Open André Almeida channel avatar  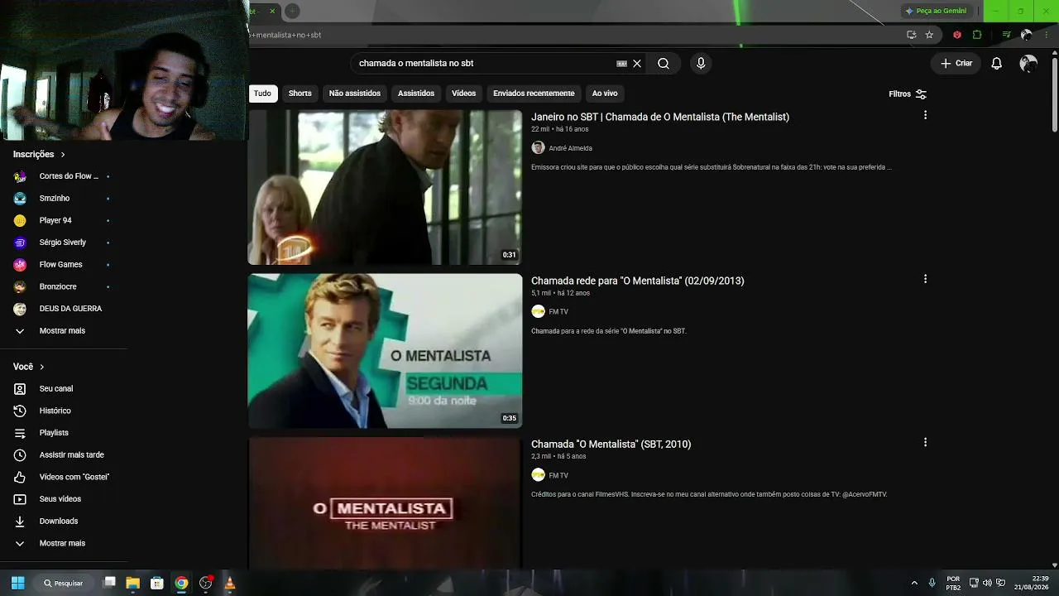pos(538,148)
